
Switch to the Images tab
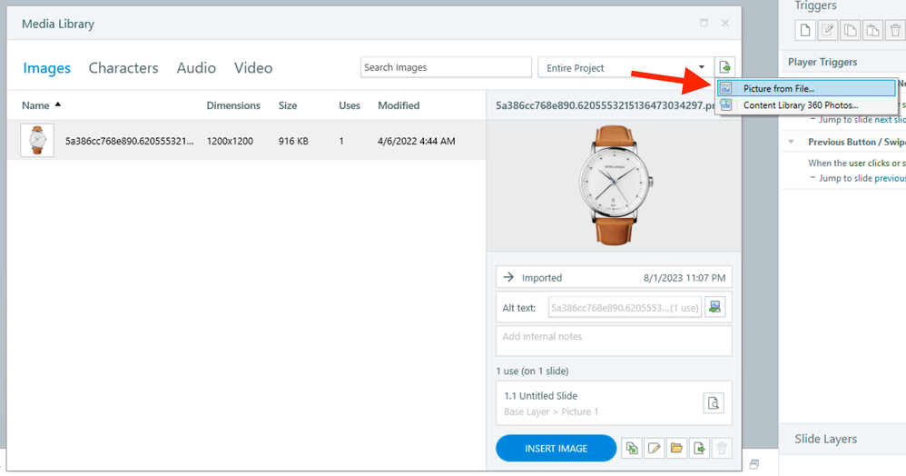tap(47, 68)
